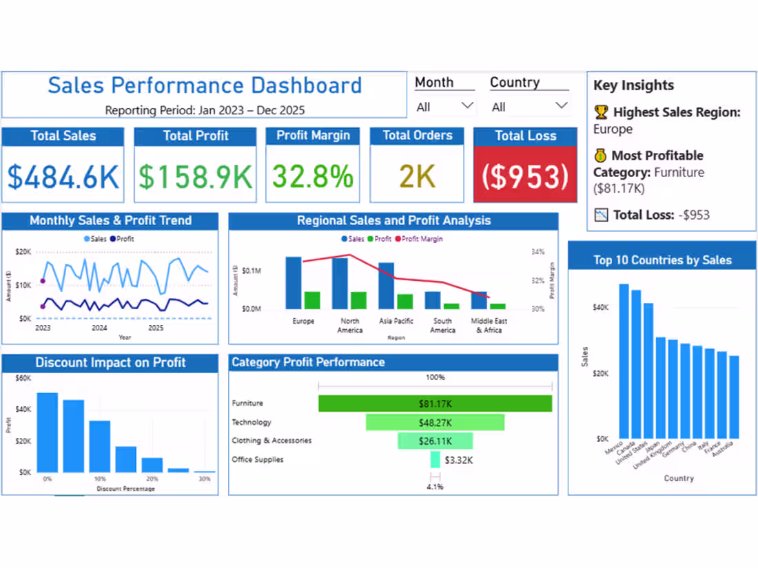Select the Total Profit $158.9K card
The width and height of the screenshot is (758, 568).
[195, 165]
